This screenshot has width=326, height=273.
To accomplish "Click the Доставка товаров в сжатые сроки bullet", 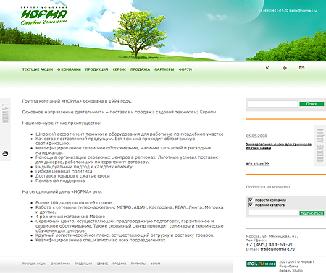I will point(72,176).
